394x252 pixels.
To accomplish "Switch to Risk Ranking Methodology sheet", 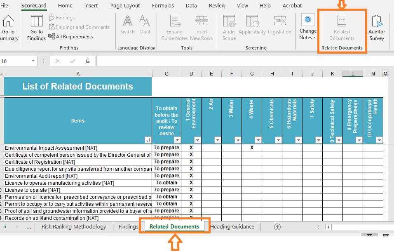I will tap(74, 227).
